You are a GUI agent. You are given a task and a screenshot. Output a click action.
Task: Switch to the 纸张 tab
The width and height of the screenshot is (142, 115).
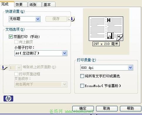[x=35, y=4]
